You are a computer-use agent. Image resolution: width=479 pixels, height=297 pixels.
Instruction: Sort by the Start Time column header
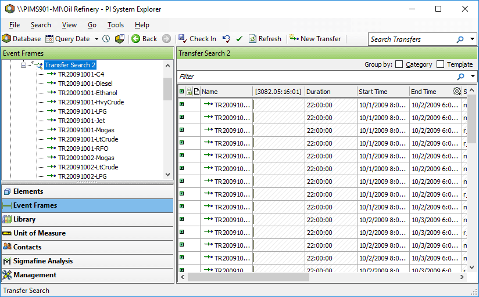[x=383, y=92]
